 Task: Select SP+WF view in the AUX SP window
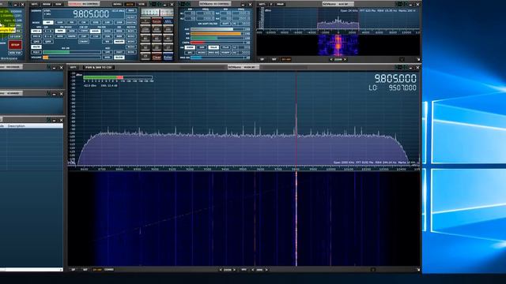(x=286, y=60)
